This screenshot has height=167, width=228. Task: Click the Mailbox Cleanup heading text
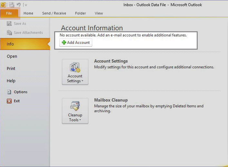tap(111, 100)
